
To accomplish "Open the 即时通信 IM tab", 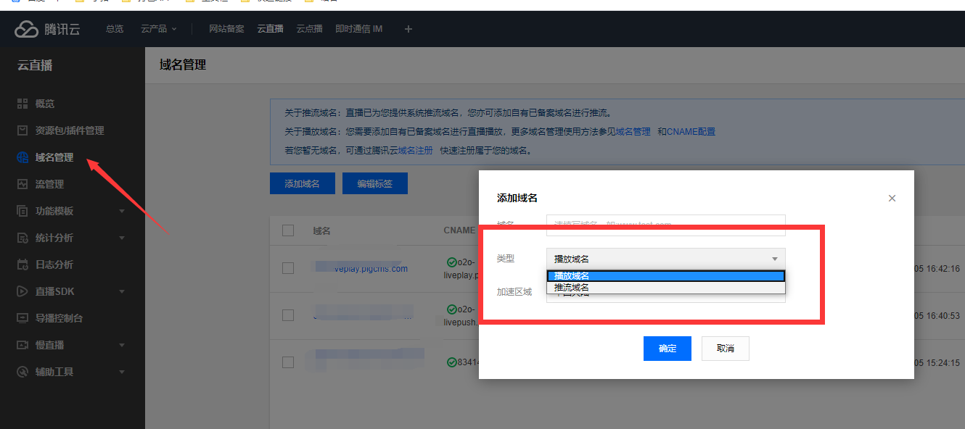I will click(359, 29).
